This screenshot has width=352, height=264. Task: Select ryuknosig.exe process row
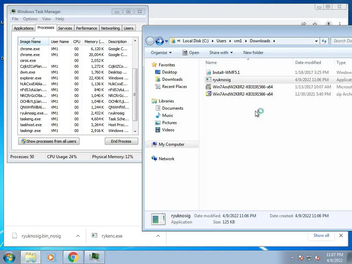pos(75,113)
